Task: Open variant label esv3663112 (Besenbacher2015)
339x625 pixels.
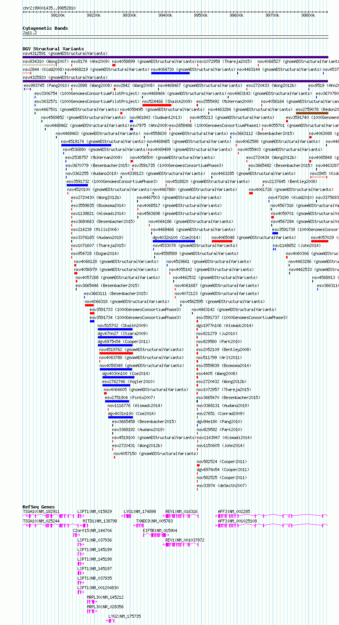Action: coord(262,133)
